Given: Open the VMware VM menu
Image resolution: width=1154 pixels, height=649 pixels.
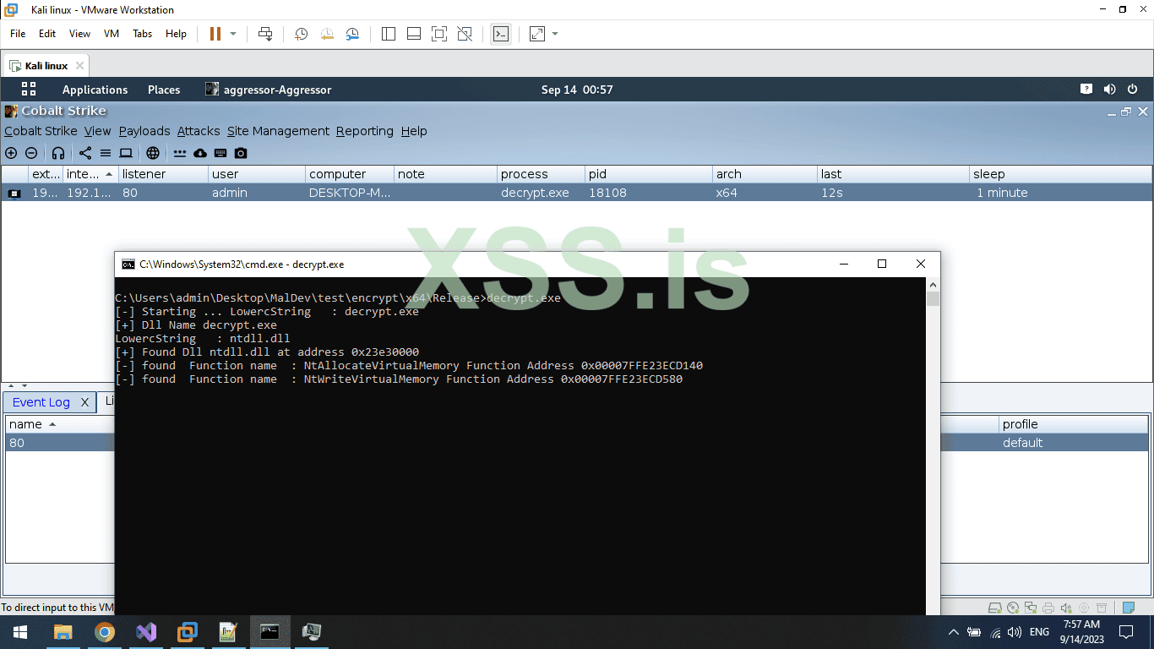Looking at the screenshot, I should click(x=112, y=34).
